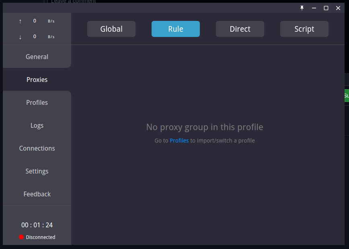Screen dimensions: 349x249
Task: Switch proxy mode to Global
Action: (111, 29)
